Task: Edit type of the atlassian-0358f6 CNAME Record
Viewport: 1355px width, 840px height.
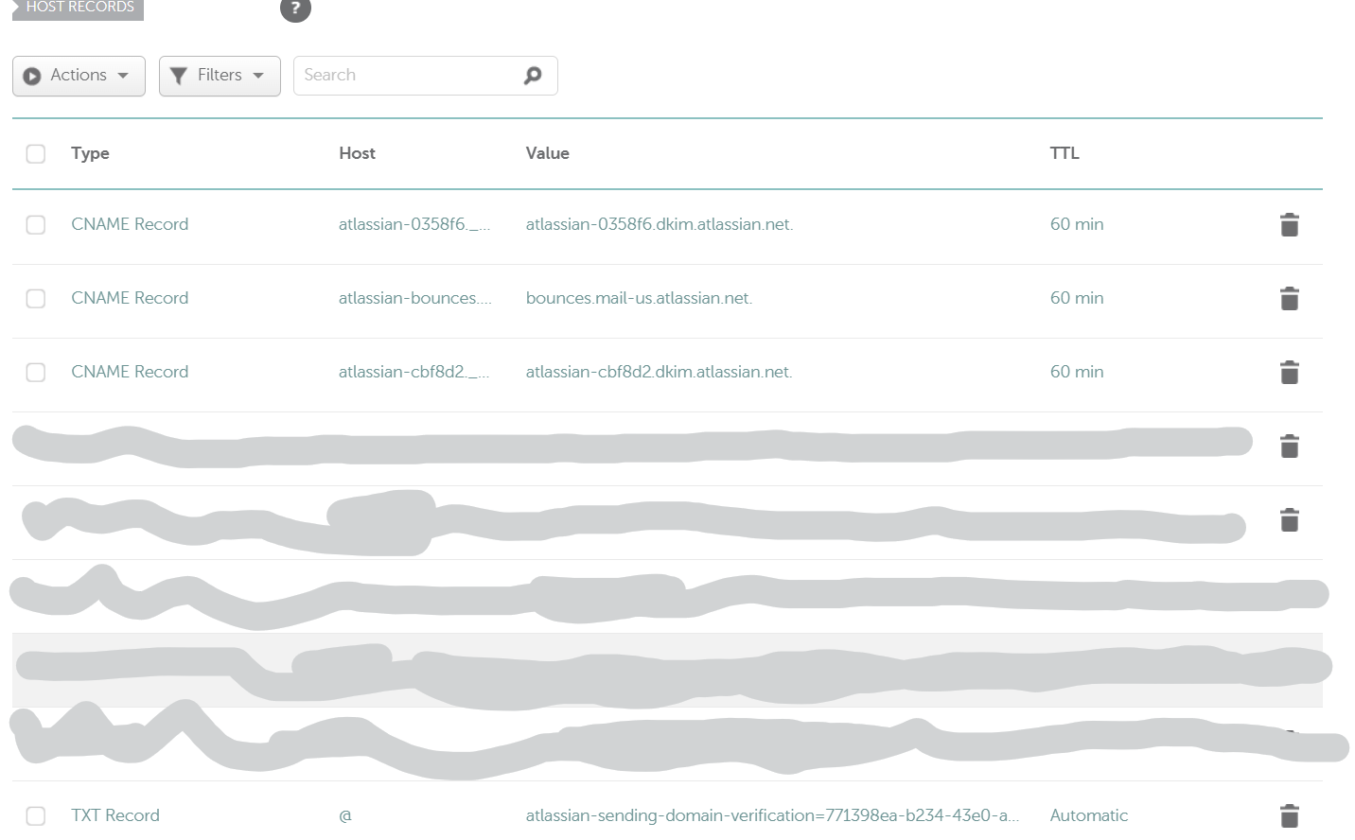Action: click(x=130, y=224)
